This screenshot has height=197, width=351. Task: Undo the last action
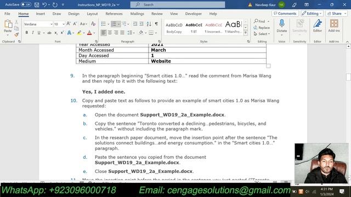[x=44, y=4]
